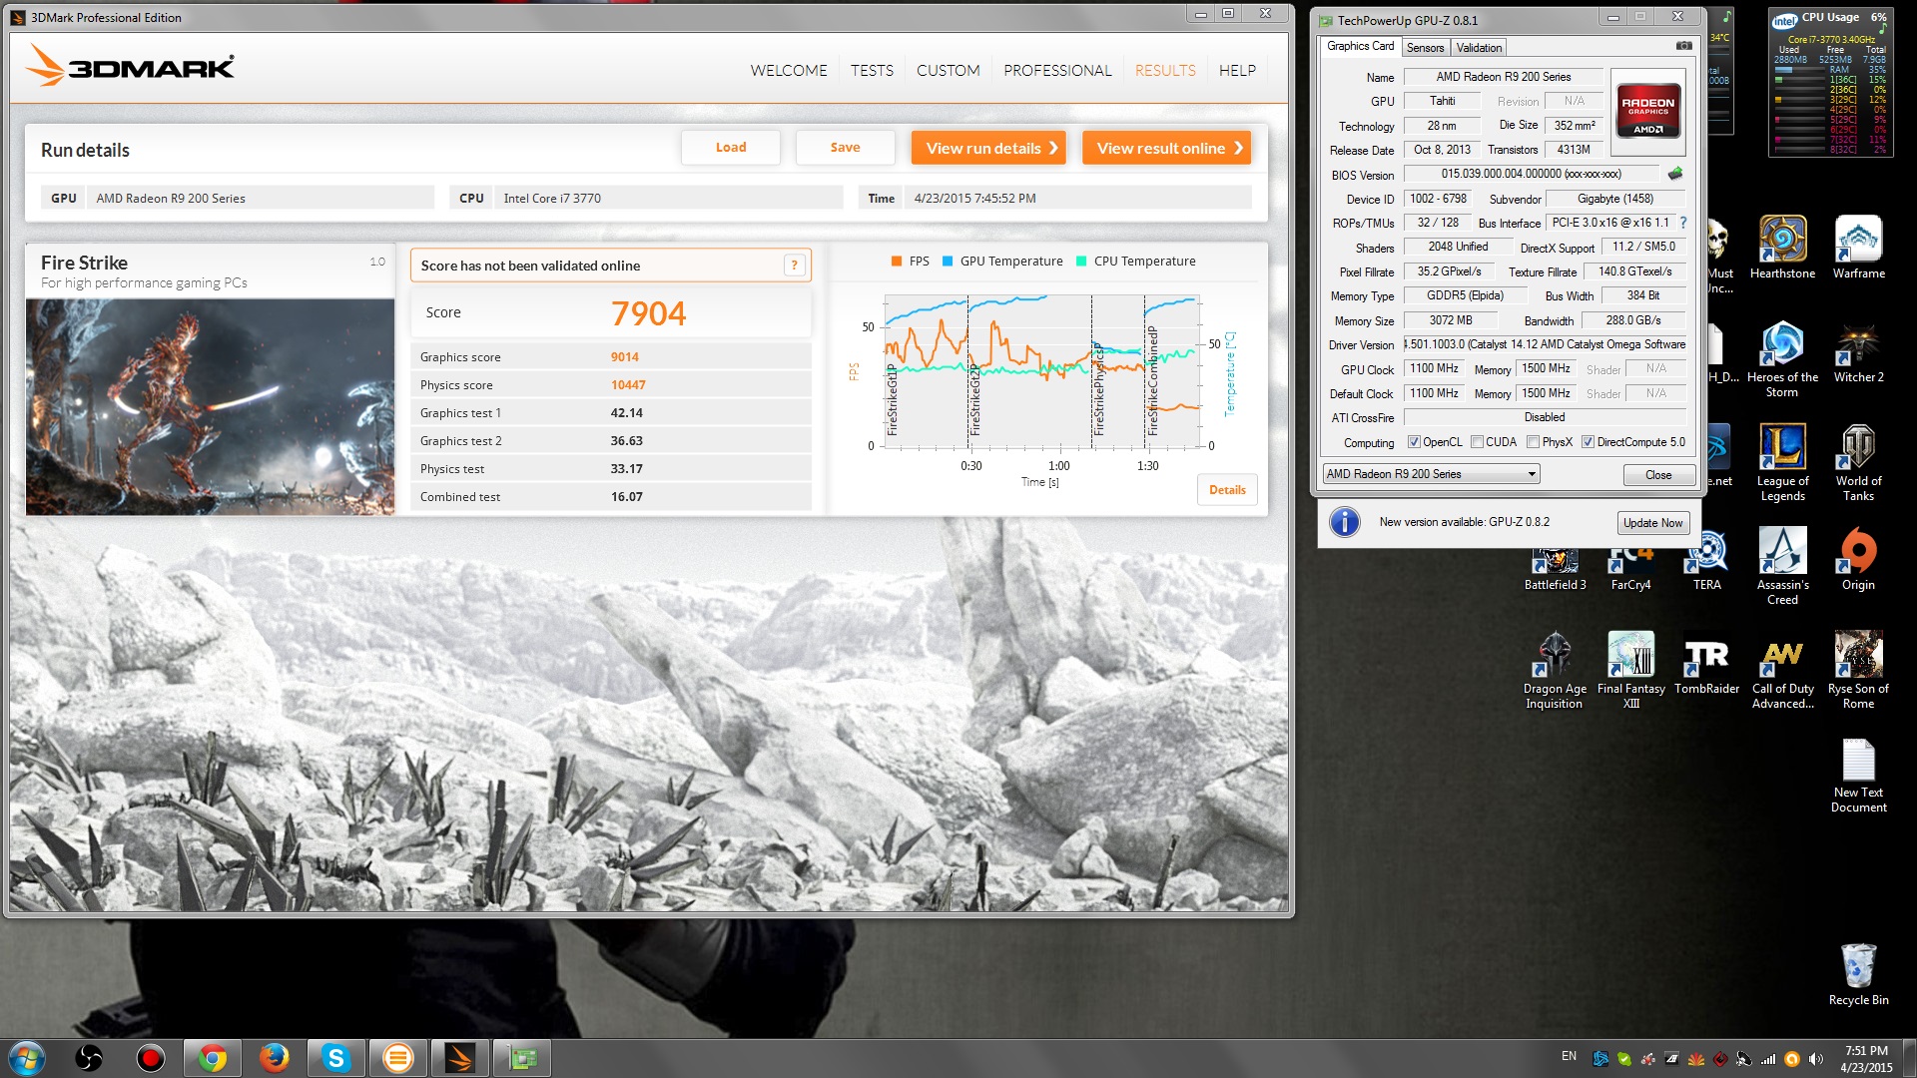The height and width of the screenshot is (1078, 1917).
Task: Click the Bus Interface question mark icon
Action: click(1683, 223)
